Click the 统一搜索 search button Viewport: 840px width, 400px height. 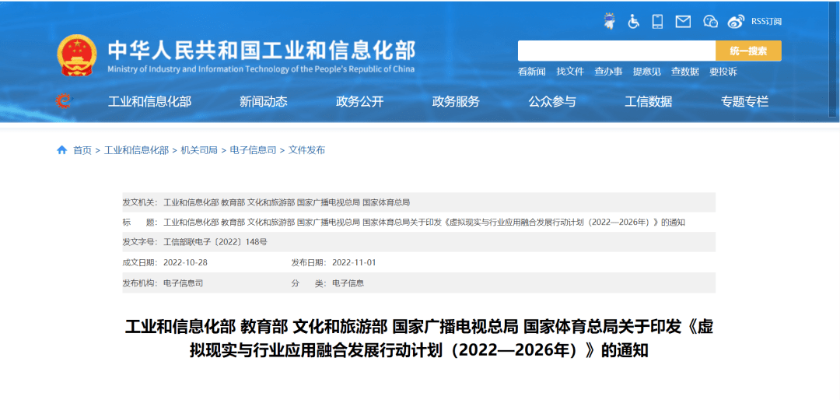748,51
